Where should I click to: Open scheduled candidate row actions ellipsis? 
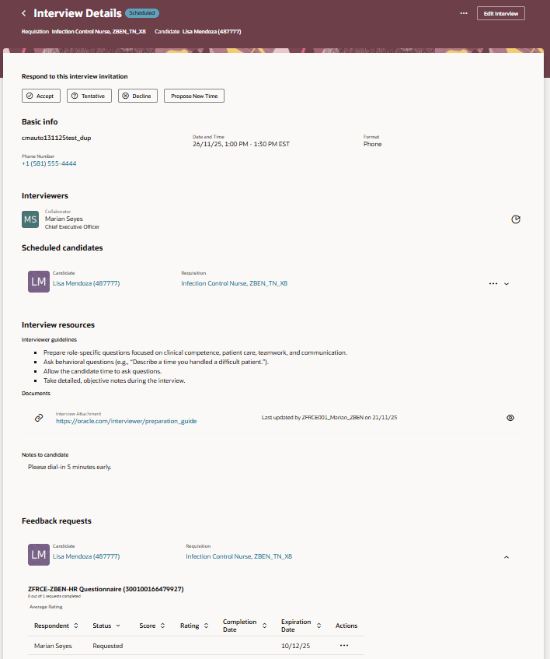click(x=493, y=284)
